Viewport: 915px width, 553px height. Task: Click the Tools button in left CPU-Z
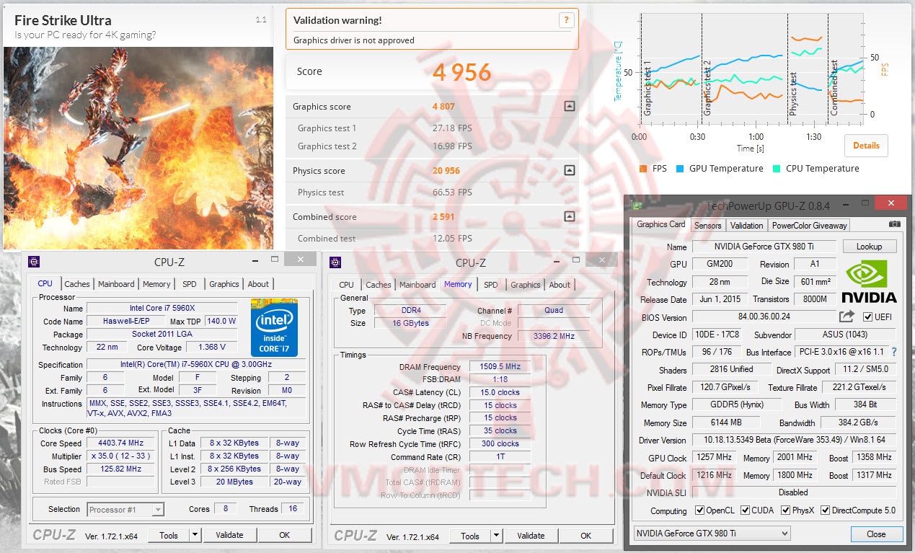pos(169,535)
